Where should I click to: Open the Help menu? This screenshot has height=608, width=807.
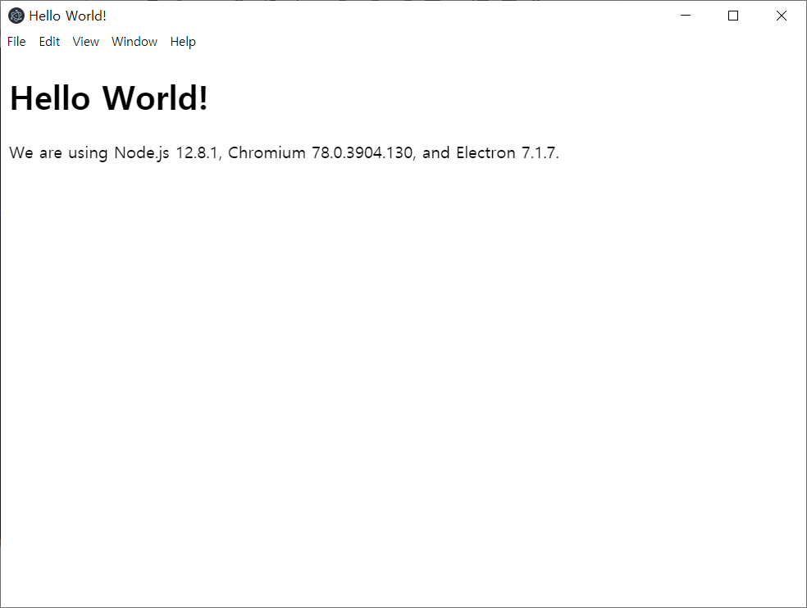pyautogui.click(x=183, y=42)
